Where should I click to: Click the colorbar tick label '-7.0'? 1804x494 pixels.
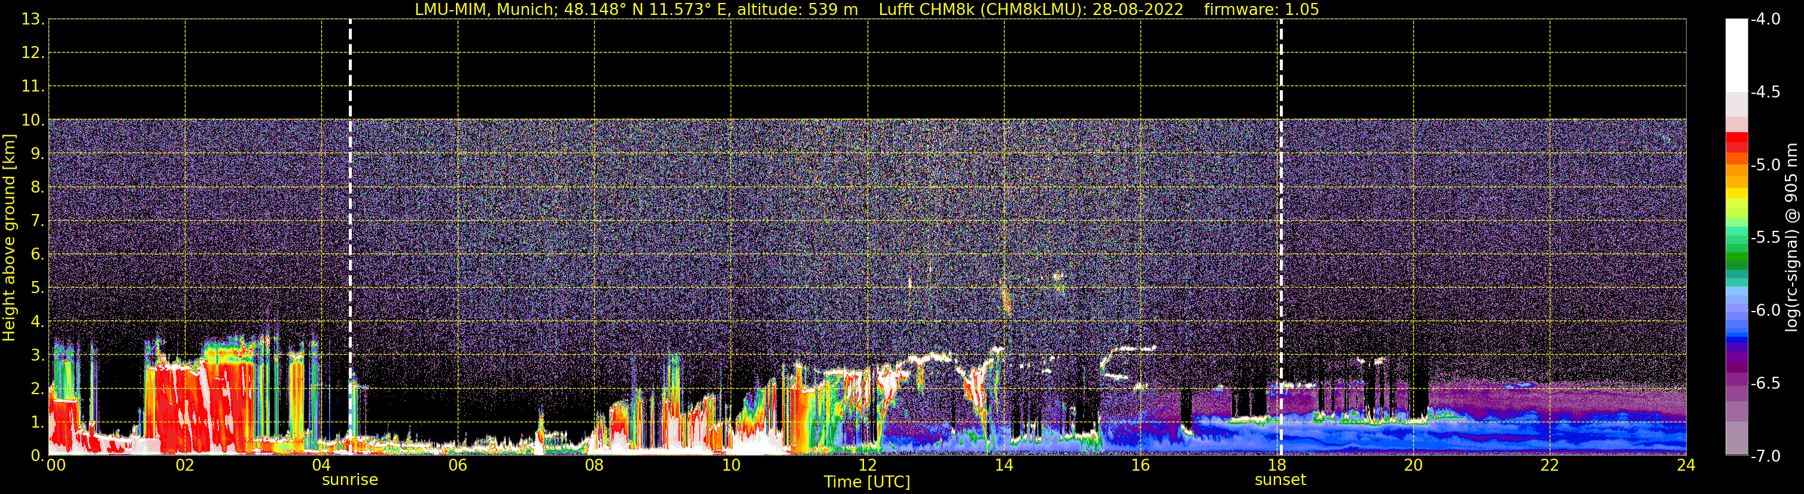click(1766, 456)
